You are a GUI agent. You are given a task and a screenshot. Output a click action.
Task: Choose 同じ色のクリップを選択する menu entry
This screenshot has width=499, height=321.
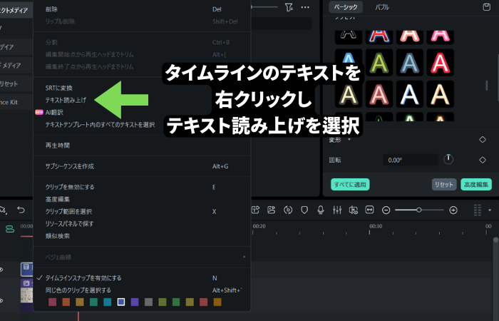point(142,290)
